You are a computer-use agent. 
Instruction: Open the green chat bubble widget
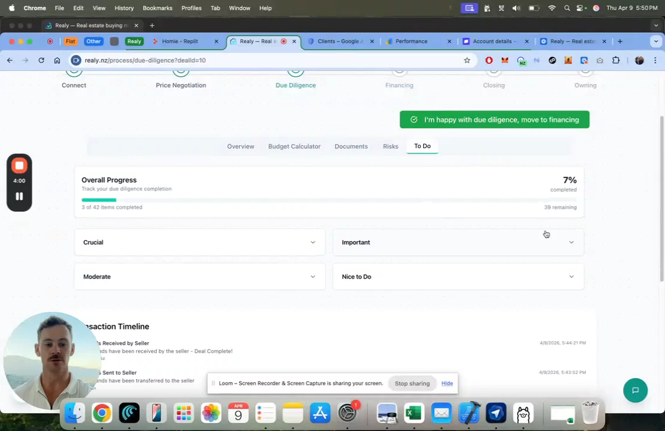(x=635, y=390)
